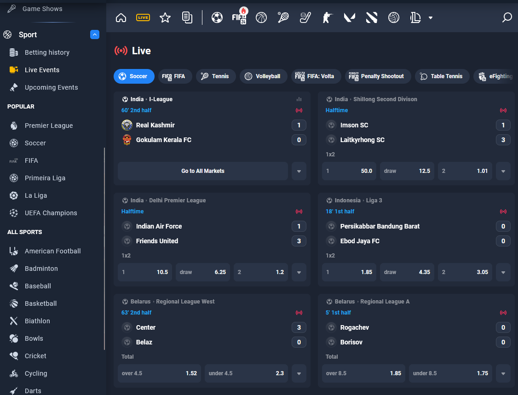
Task: Expand markets arrow for Center vs Belaz
Action: pos(299,373)
